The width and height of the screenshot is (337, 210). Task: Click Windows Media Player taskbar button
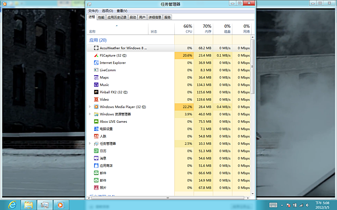click(61, 205)
